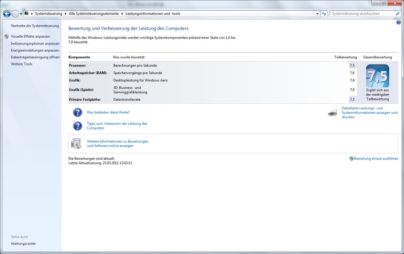
Task: Click Bewertung erneut ausführen
Action: [x=376, y=159]
